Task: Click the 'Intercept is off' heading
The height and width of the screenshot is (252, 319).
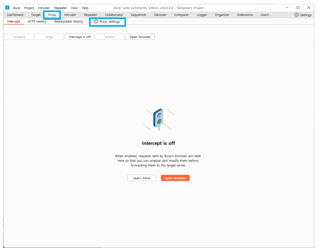Action: (159, 143)
